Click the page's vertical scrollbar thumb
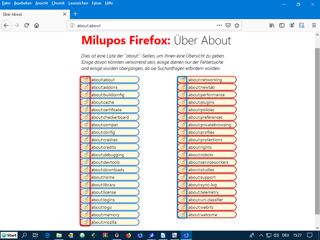320x240 pixels. [x=317, y=131]
